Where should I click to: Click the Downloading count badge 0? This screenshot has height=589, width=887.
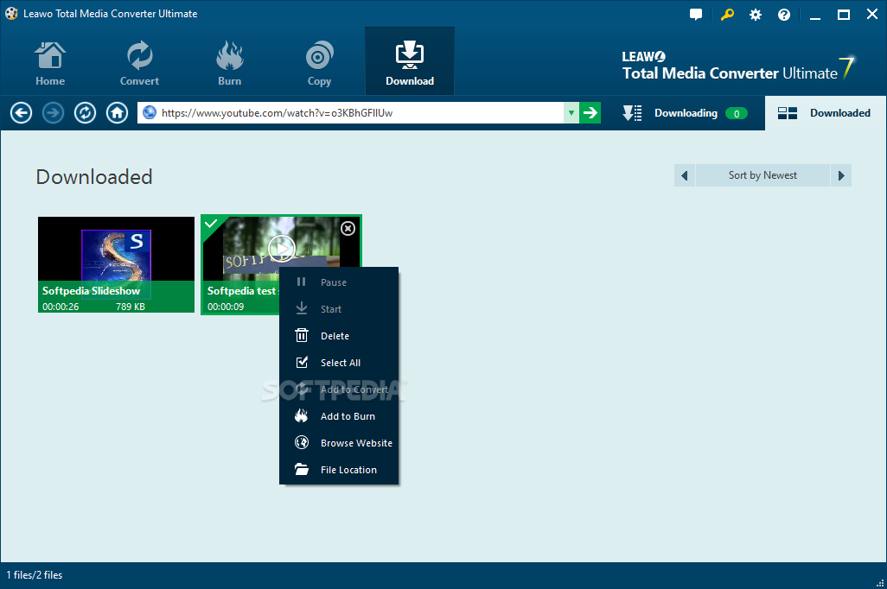coord(737,114)
